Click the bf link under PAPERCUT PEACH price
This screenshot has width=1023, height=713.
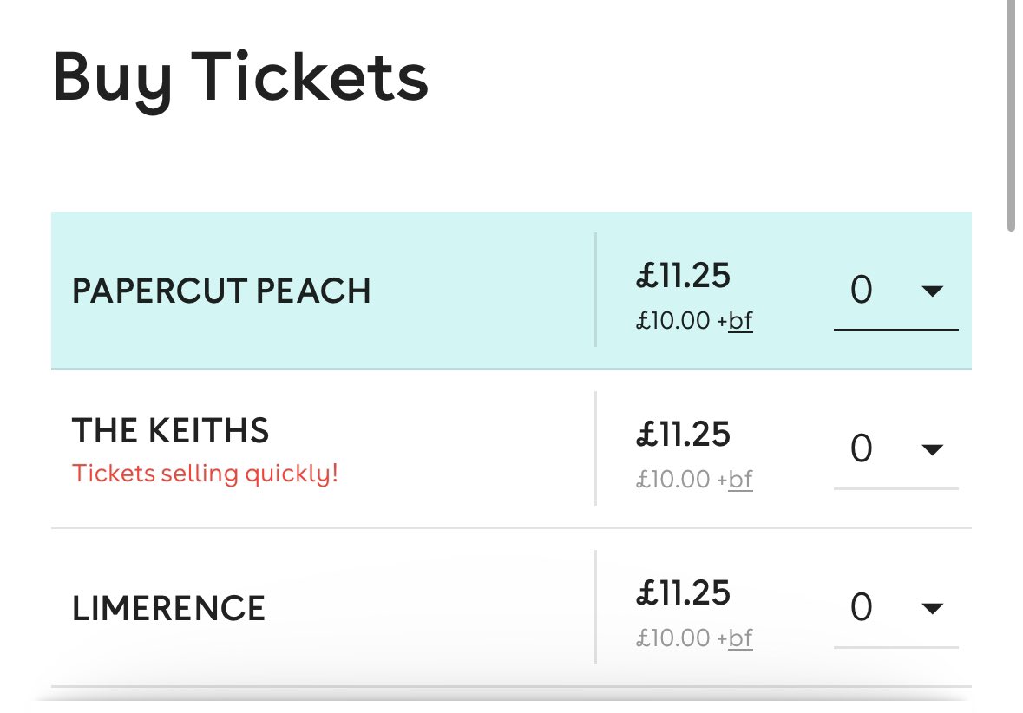pyautogui.click(x=740, y=321)
